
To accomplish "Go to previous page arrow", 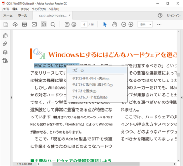I will (x=67, y=24).
